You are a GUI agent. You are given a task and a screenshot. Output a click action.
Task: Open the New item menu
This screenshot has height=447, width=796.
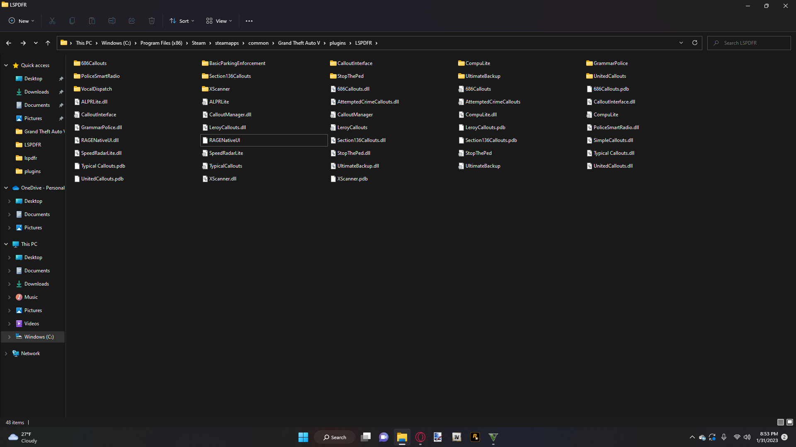coord(22,21)
